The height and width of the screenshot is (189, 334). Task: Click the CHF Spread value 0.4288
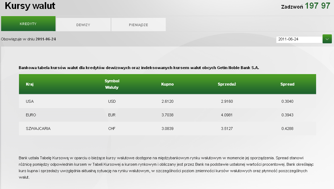(x=287, y=129)
